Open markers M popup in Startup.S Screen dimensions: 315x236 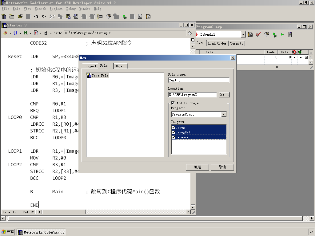(26, 33)
